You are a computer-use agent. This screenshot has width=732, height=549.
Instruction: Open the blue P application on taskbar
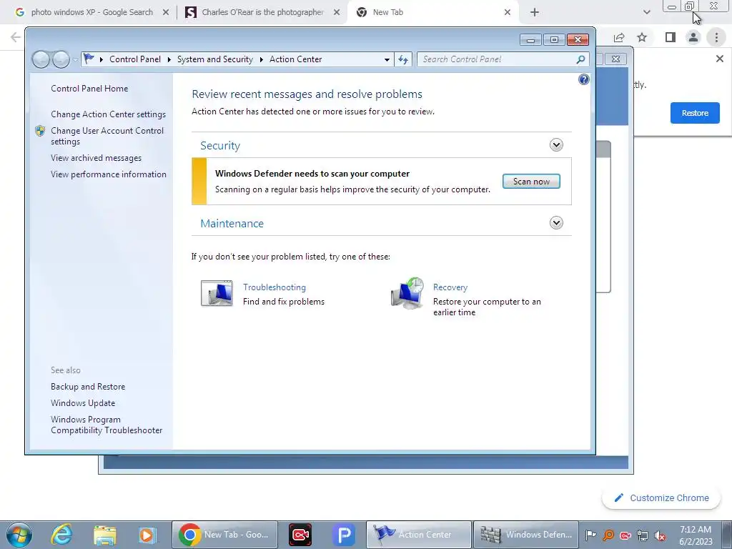(x=344, y=535)
